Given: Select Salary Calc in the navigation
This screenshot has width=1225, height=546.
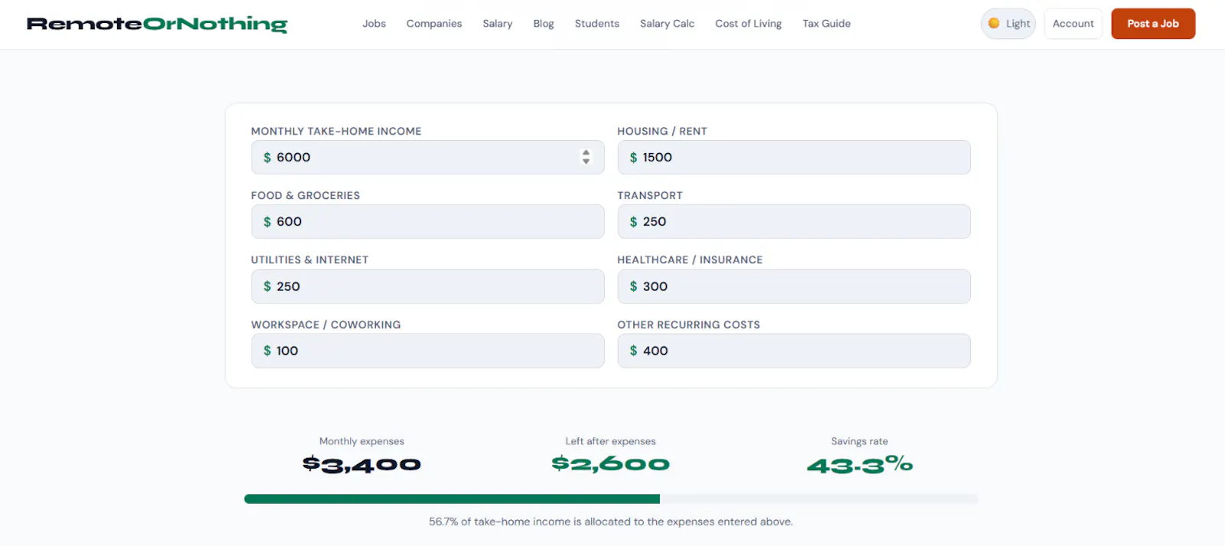Looking at the screenshot, I should (x=668, y=24).
